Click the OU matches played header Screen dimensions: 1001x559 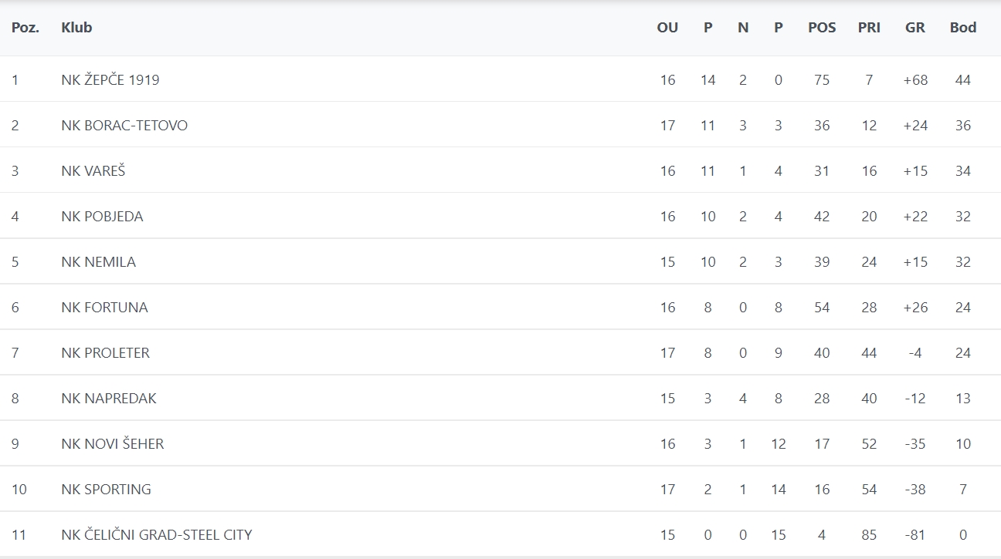pos(667,28)
